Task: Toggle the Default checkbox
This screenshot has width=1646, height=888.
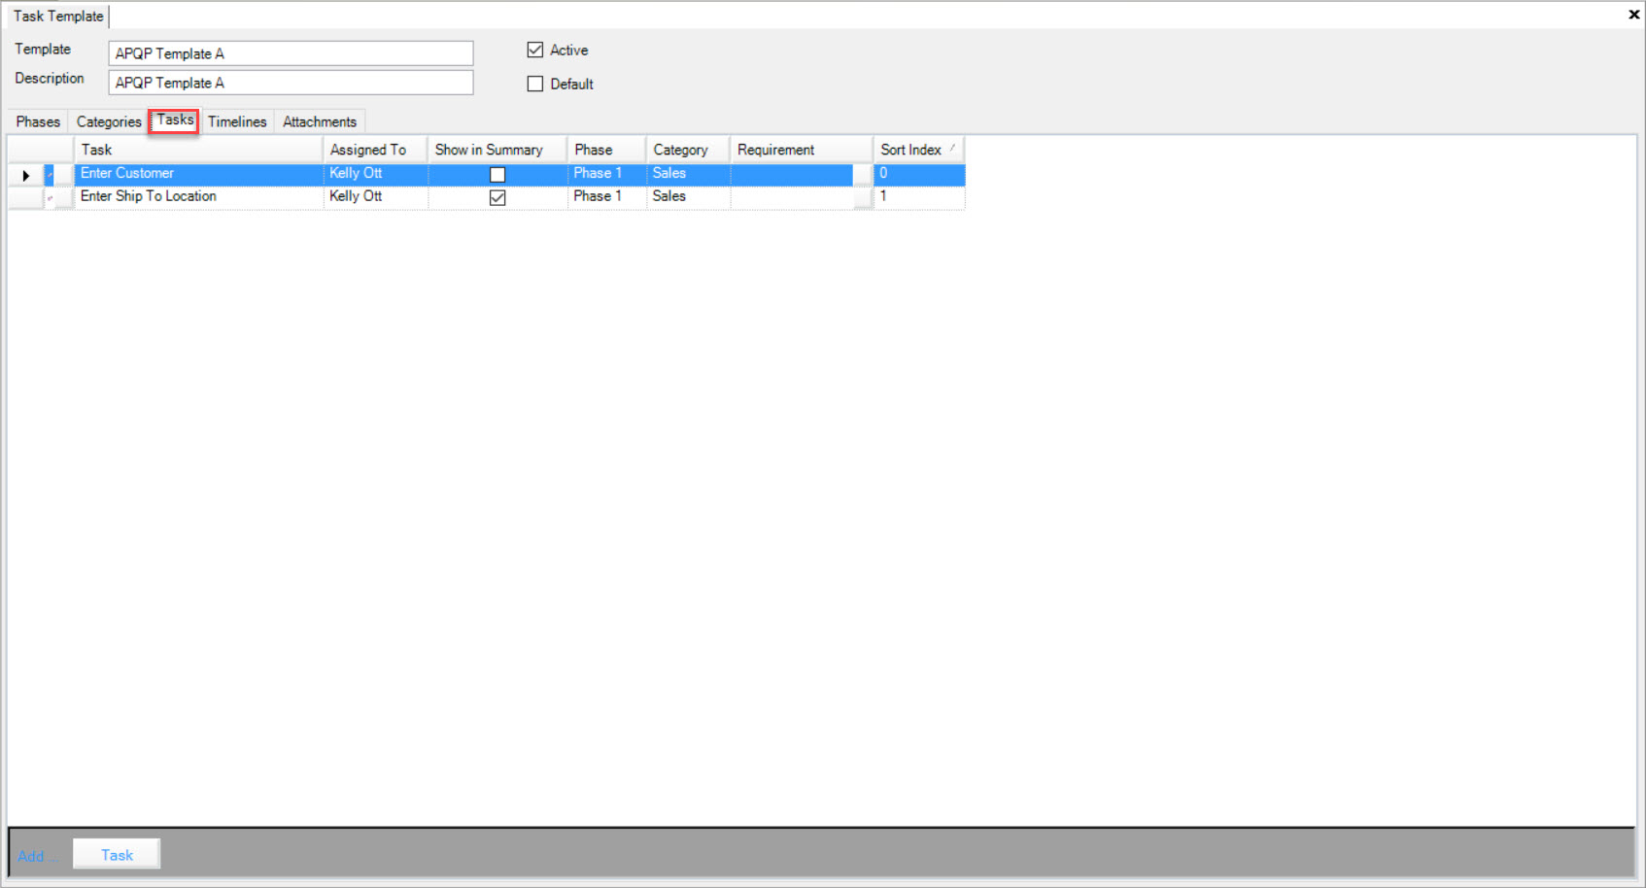Action: [x=535, y=84]
